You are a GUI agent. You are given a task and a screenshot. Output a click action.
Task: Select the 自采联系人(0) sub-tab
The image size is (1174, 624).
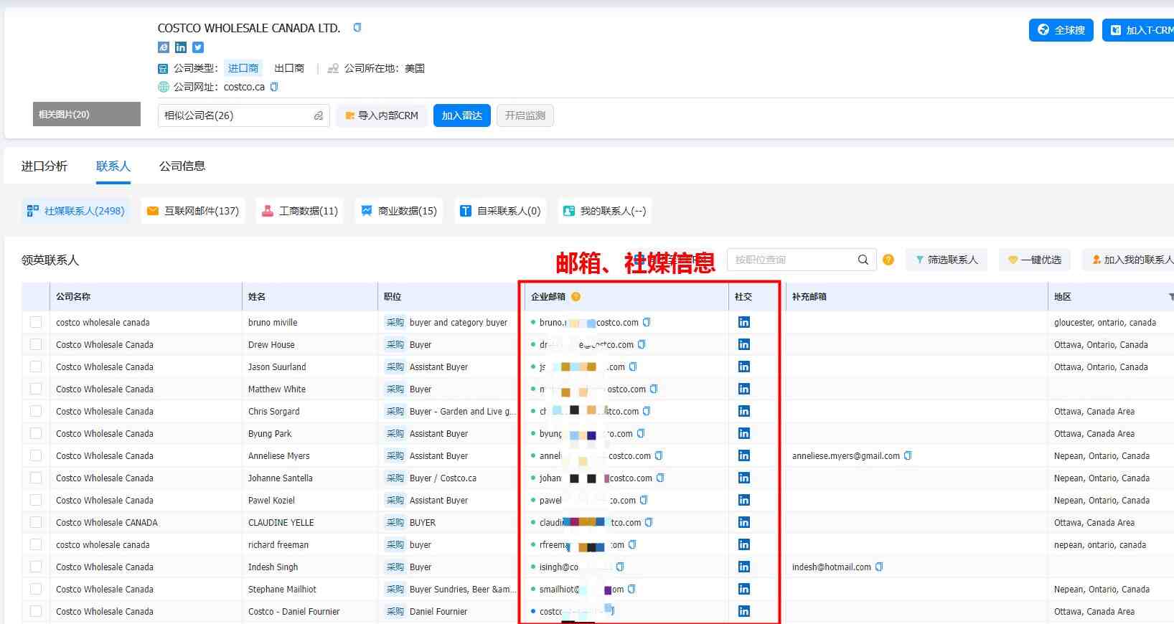[500, 211]
